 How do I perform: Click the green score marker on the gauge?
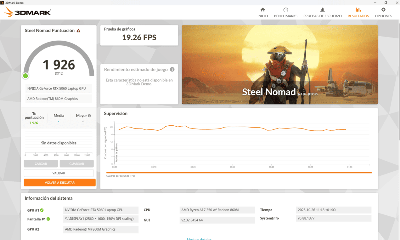click(25, 76)
